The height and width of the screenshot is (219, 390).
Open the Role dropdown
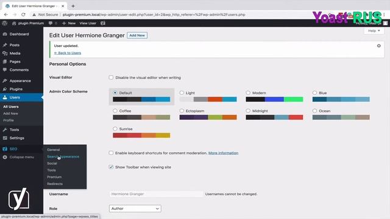(x=135, y=209)
